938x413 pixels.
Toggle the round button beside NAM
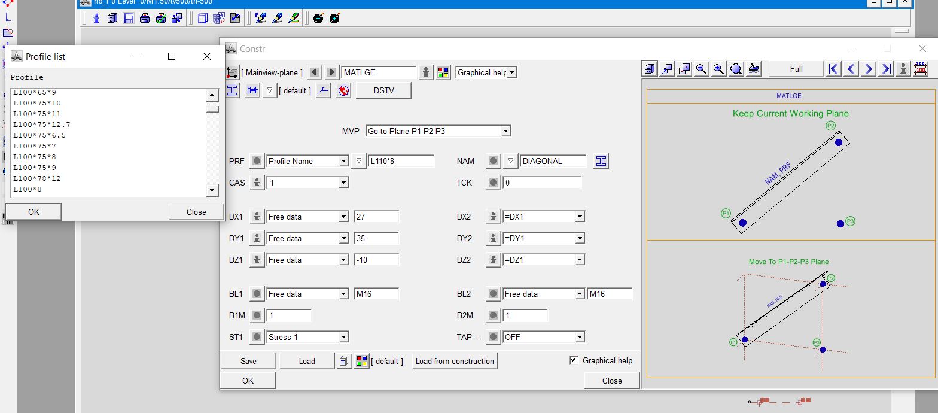[493, 161]
